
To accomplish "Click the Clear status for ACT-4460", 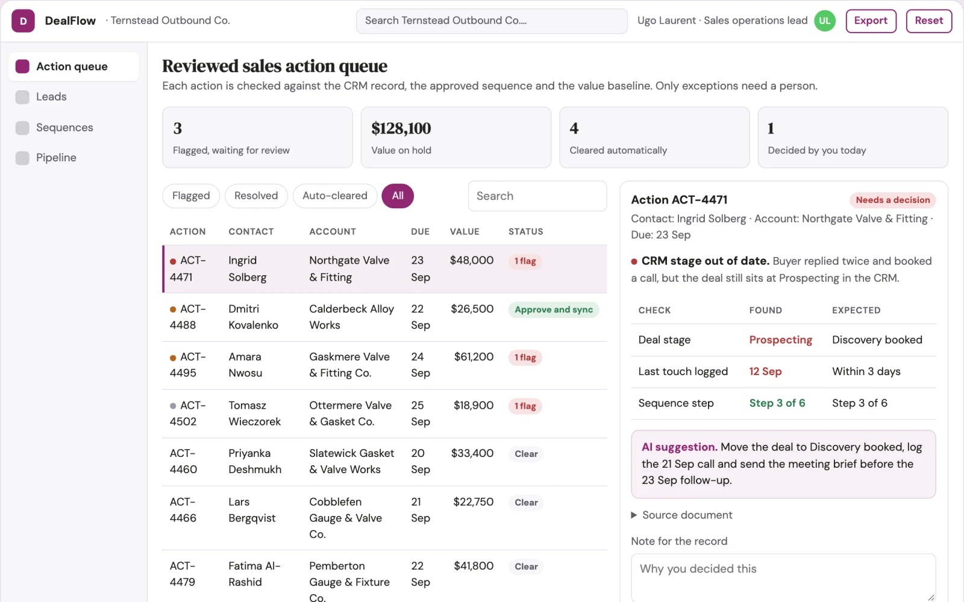I will [x=526, y=454].
